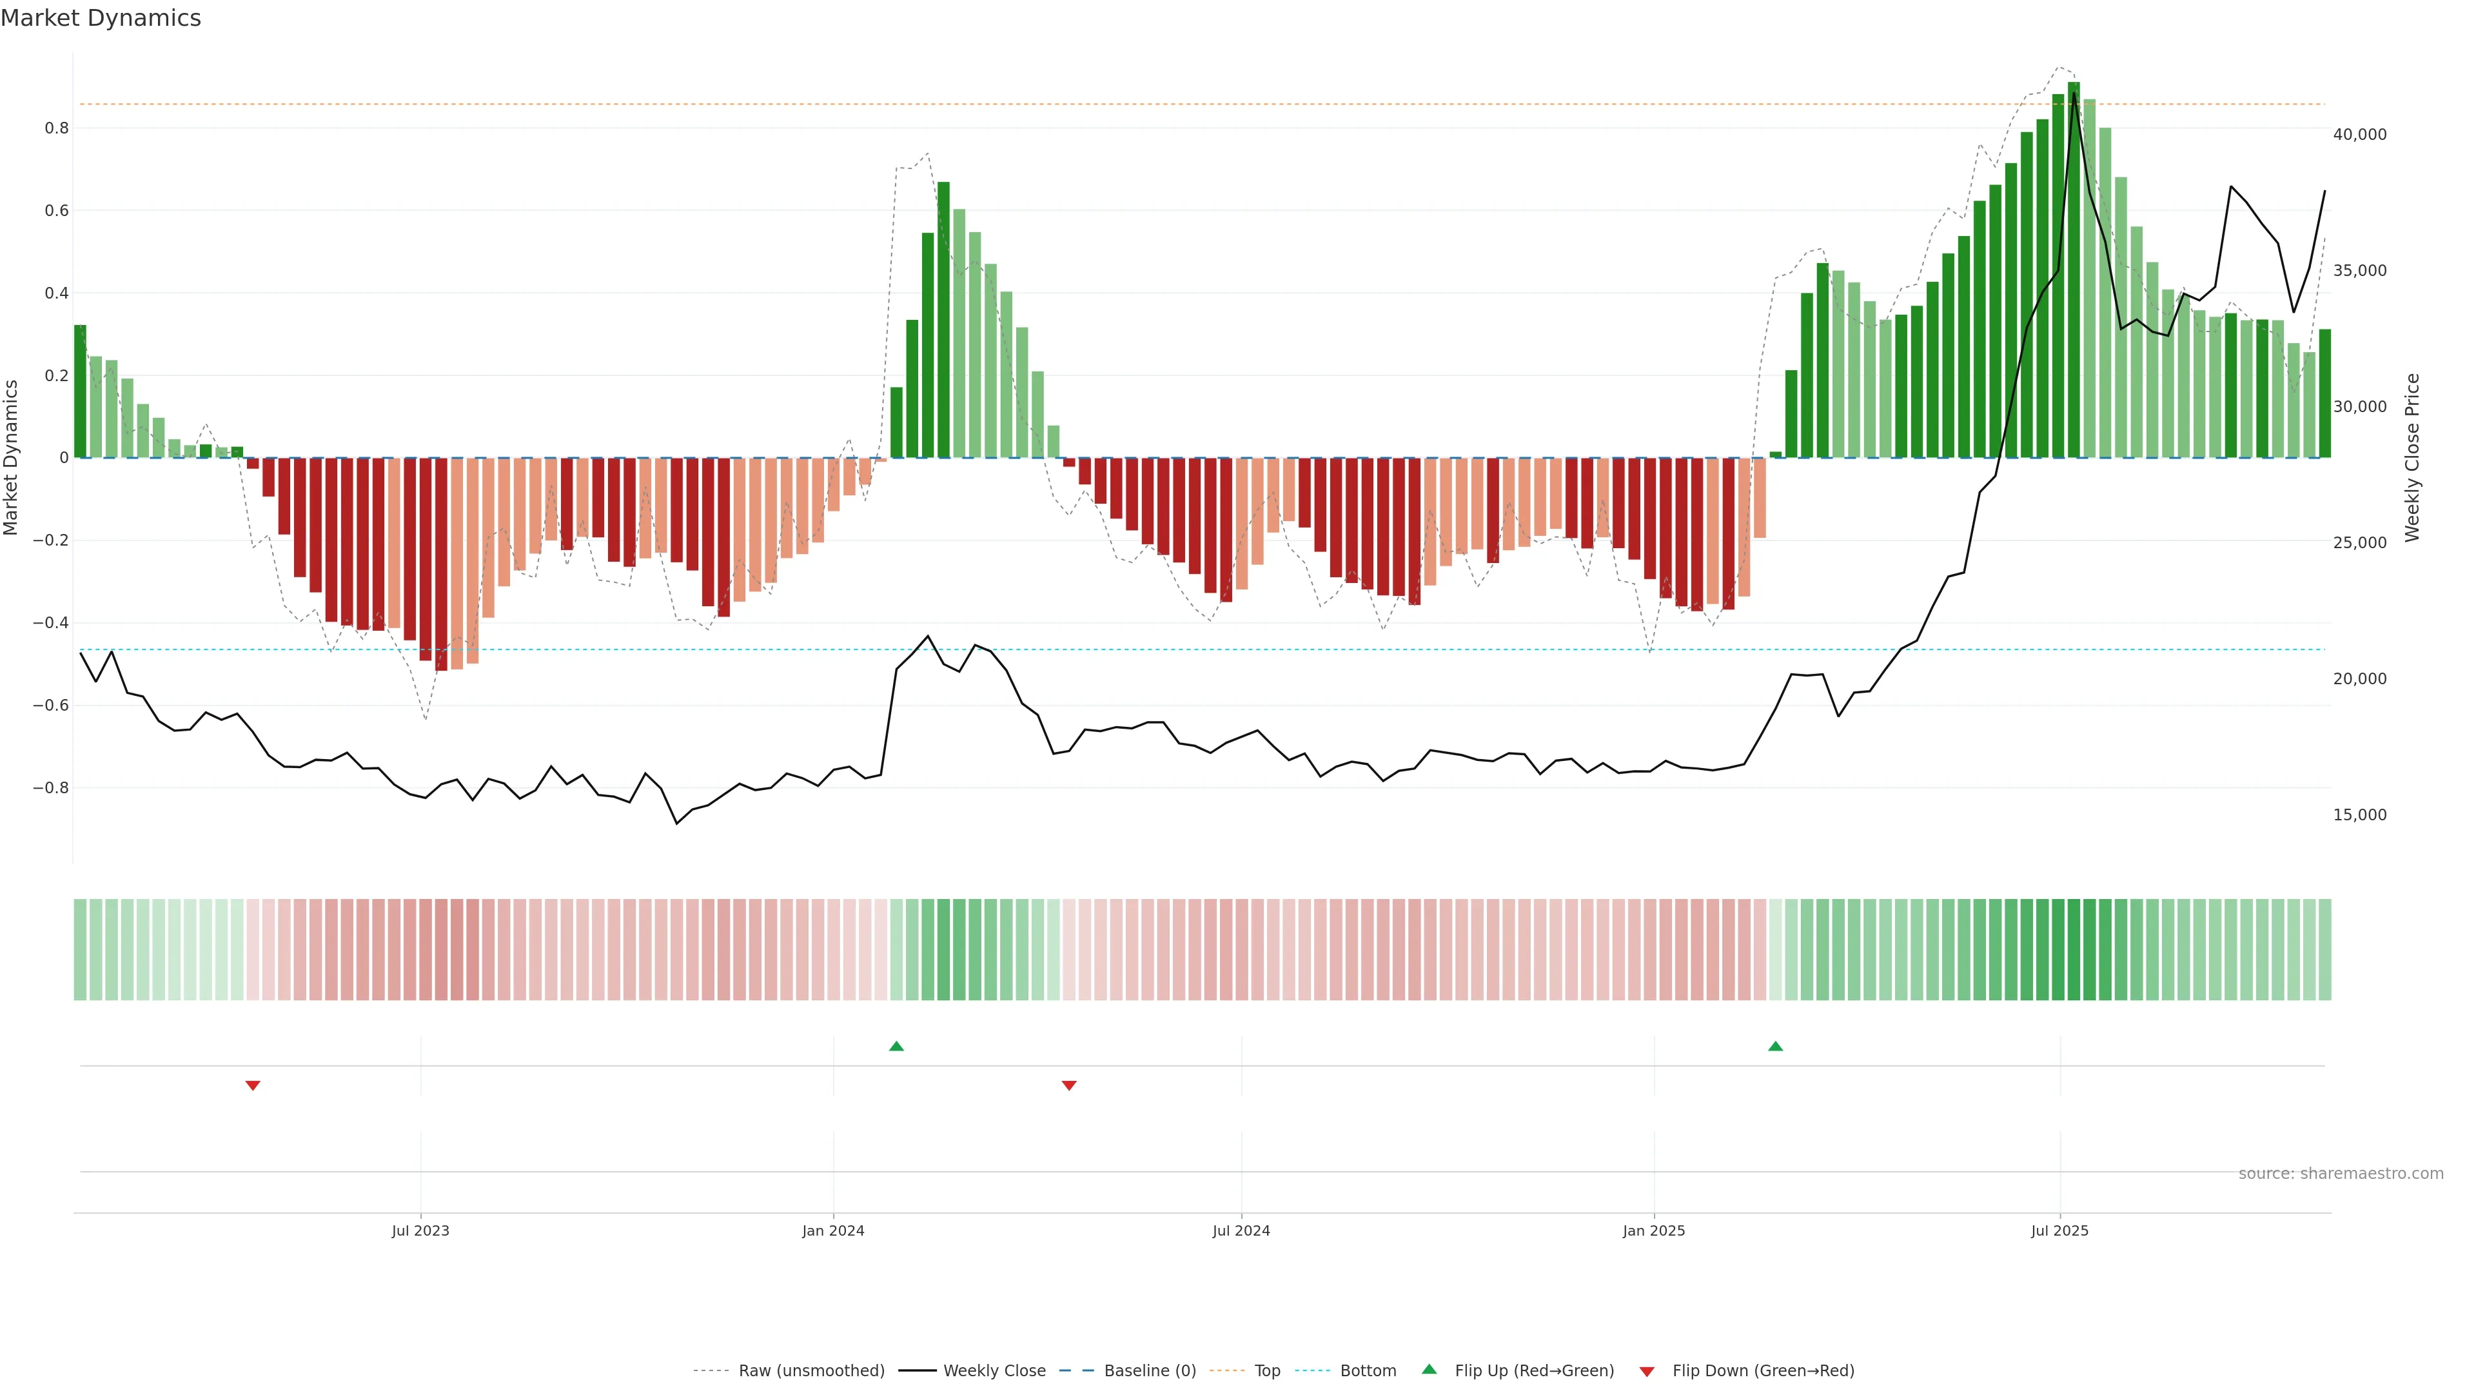The height and width of the screenshot is (1393, 2476).
Task: Click the Top legend entry
Action: tap(1266, 1371)
